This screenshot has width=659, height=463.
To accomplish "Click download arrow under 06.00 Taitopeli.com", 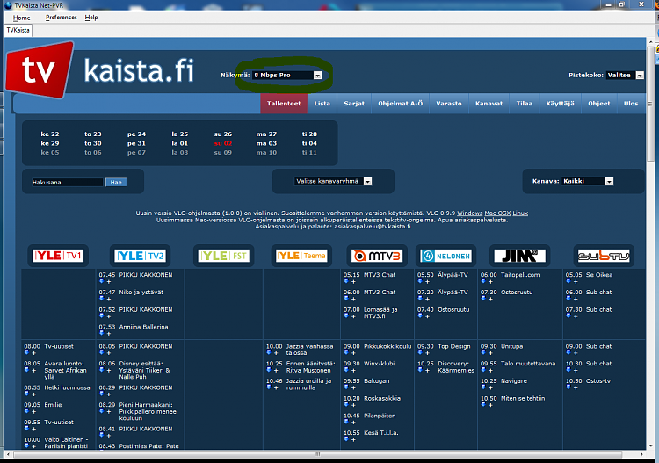I will pos(483,281).
